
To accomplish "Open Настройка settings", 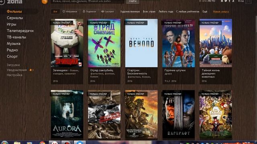I will pyautogui.click(x=14, y=75).
